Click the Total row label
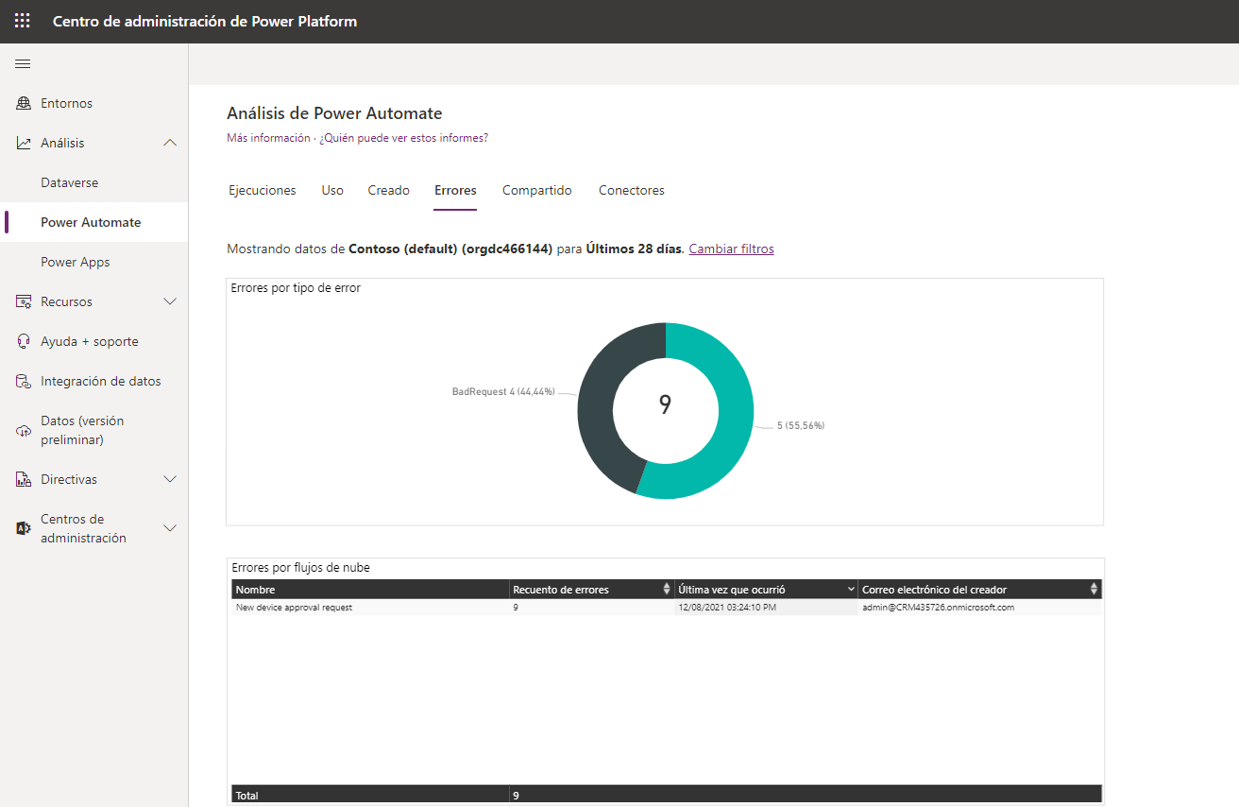The width and height of the screenshot is (1239, 807). (x=247, y=796)
